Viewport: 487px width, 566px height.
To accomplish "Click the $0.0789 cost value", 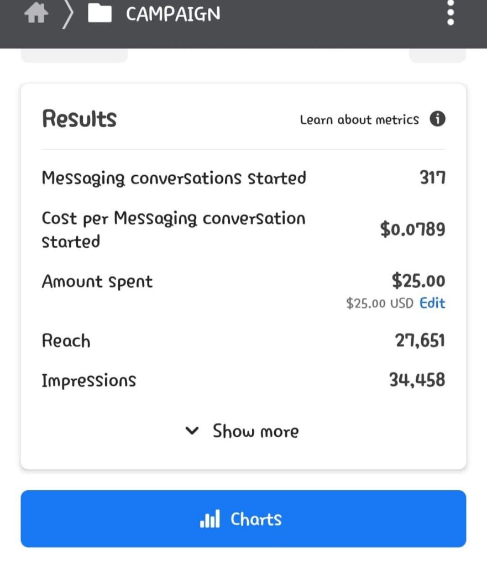I will click(412, 229).
